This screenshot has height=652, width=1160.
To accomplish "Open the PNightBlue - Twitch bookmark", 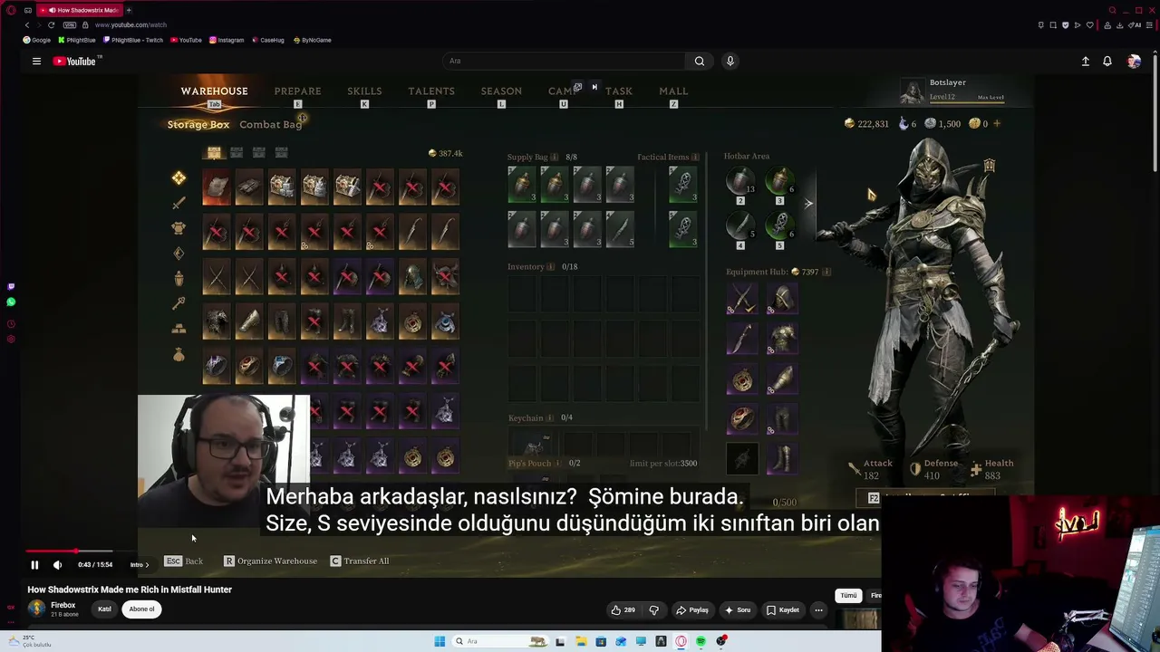I will [133, 40].
